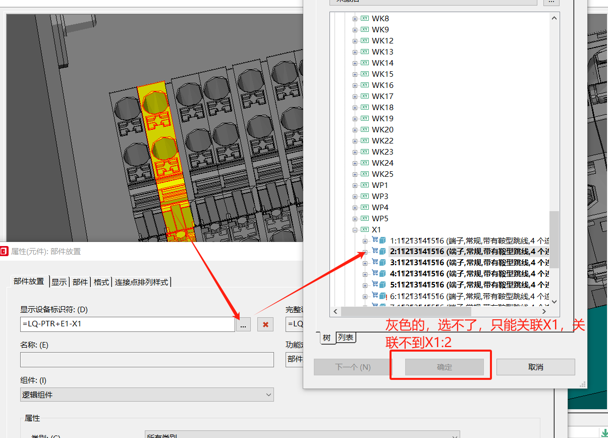Click the blue cube icon on terminal 5 row
Screen dimensions: 608x438
coord(382,284)
